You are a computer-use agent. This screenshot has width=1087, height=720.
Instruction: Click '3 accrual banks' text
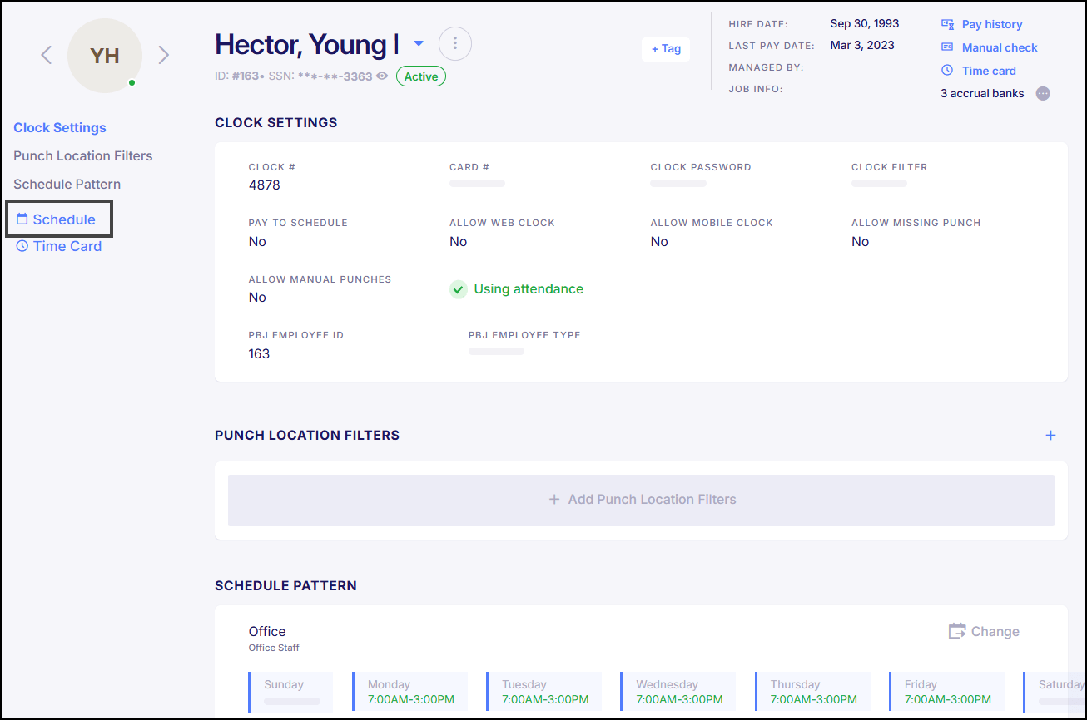pyautogui.click(x=982, y=93)
